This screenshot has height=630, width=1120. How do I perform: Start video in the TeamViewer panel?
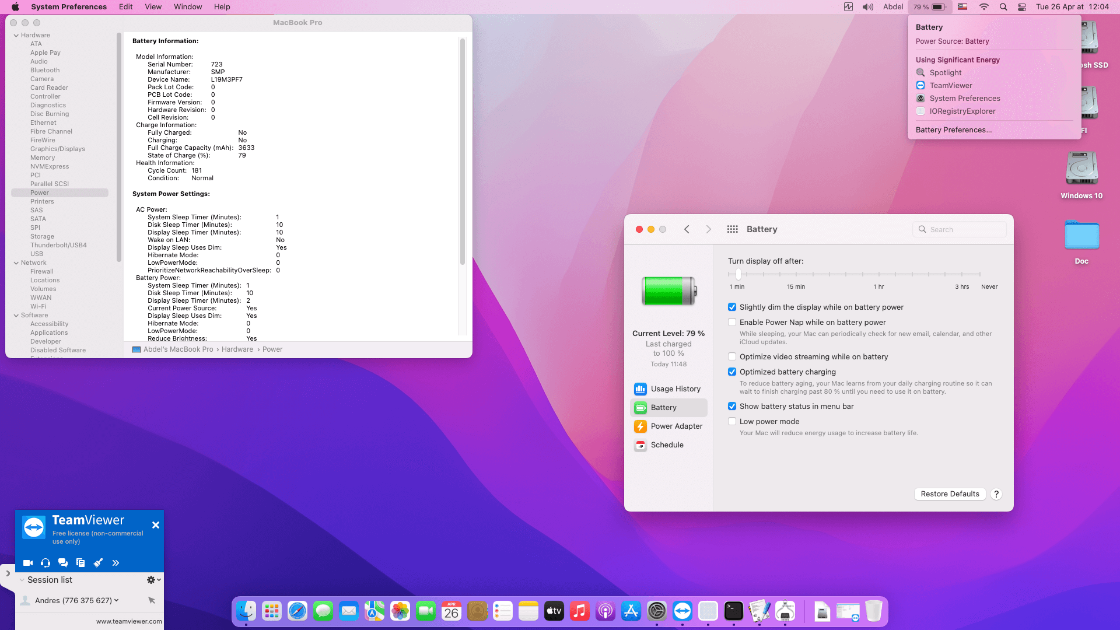tap(28, 563)
